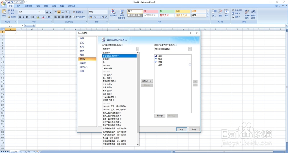This screenshot has height=153, width=288.
Task: Click the Sort and Filter (排序和筛选) icon
Action: [x=247, y=12]
